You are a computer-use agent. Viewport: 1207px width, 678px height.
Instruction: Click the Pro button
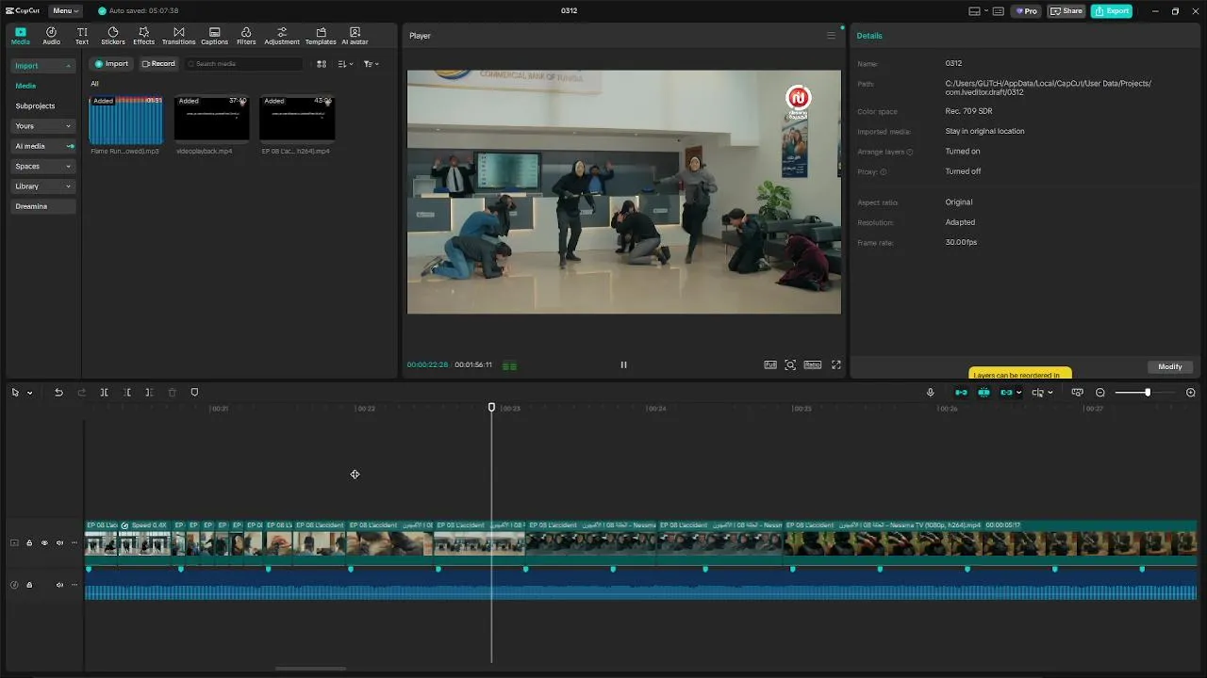pyautogui.click(x=1026, y=11)
